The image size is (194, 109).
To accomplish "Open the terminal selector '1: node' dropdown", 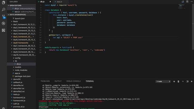I will pos(163,81).
